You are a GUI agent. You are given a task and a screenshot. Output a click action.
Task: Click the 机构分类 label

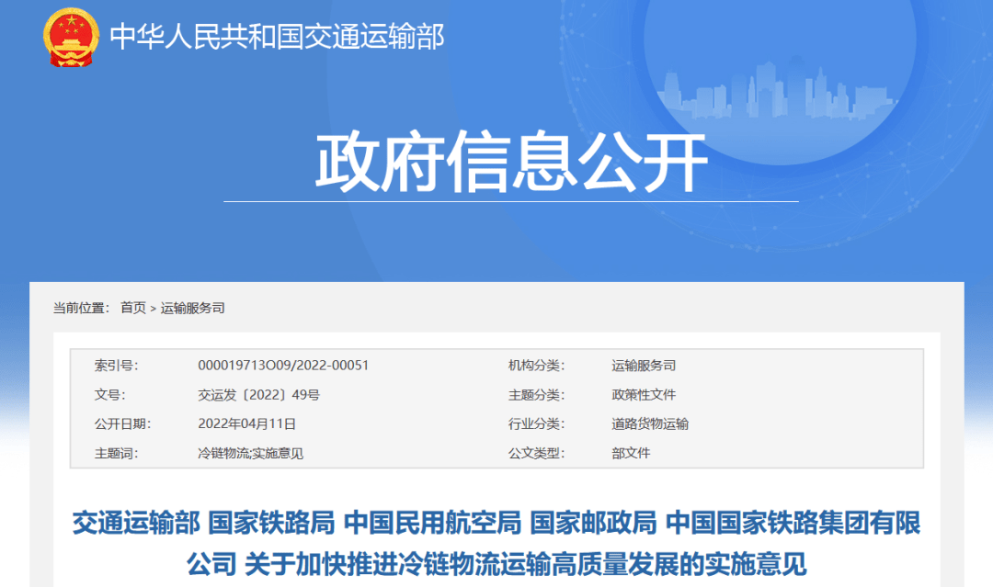click(536, 365)
